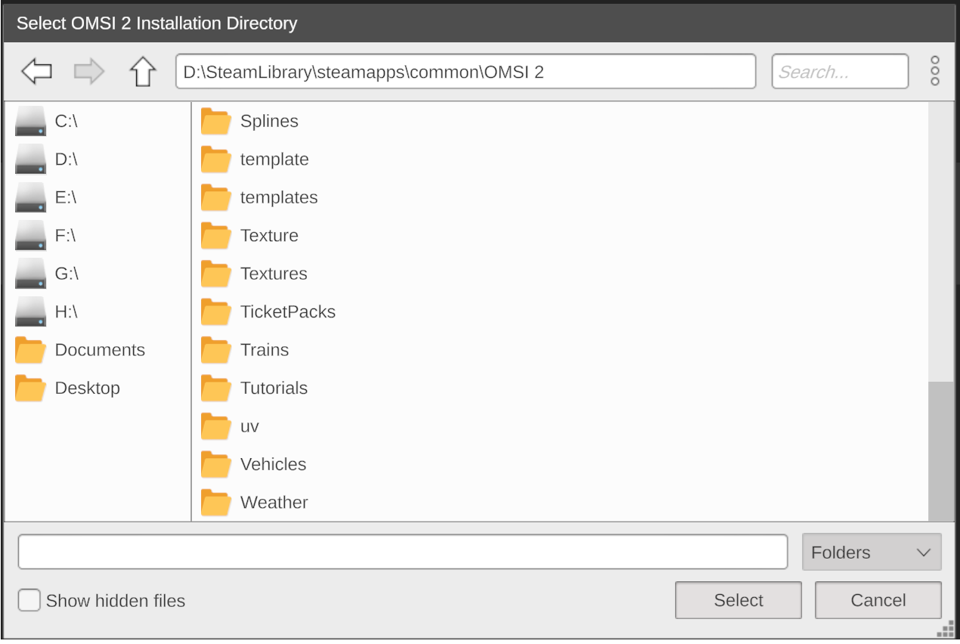The height and width of the screenshot is (644, 960).
Task: Select the H:\ drive icon
Action: (31, 311)
